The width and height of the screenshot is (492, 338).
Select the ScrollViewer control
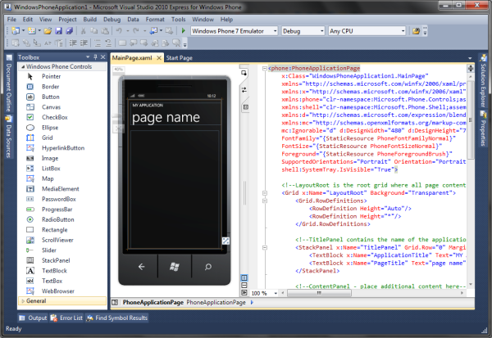[x=62, y=240]
